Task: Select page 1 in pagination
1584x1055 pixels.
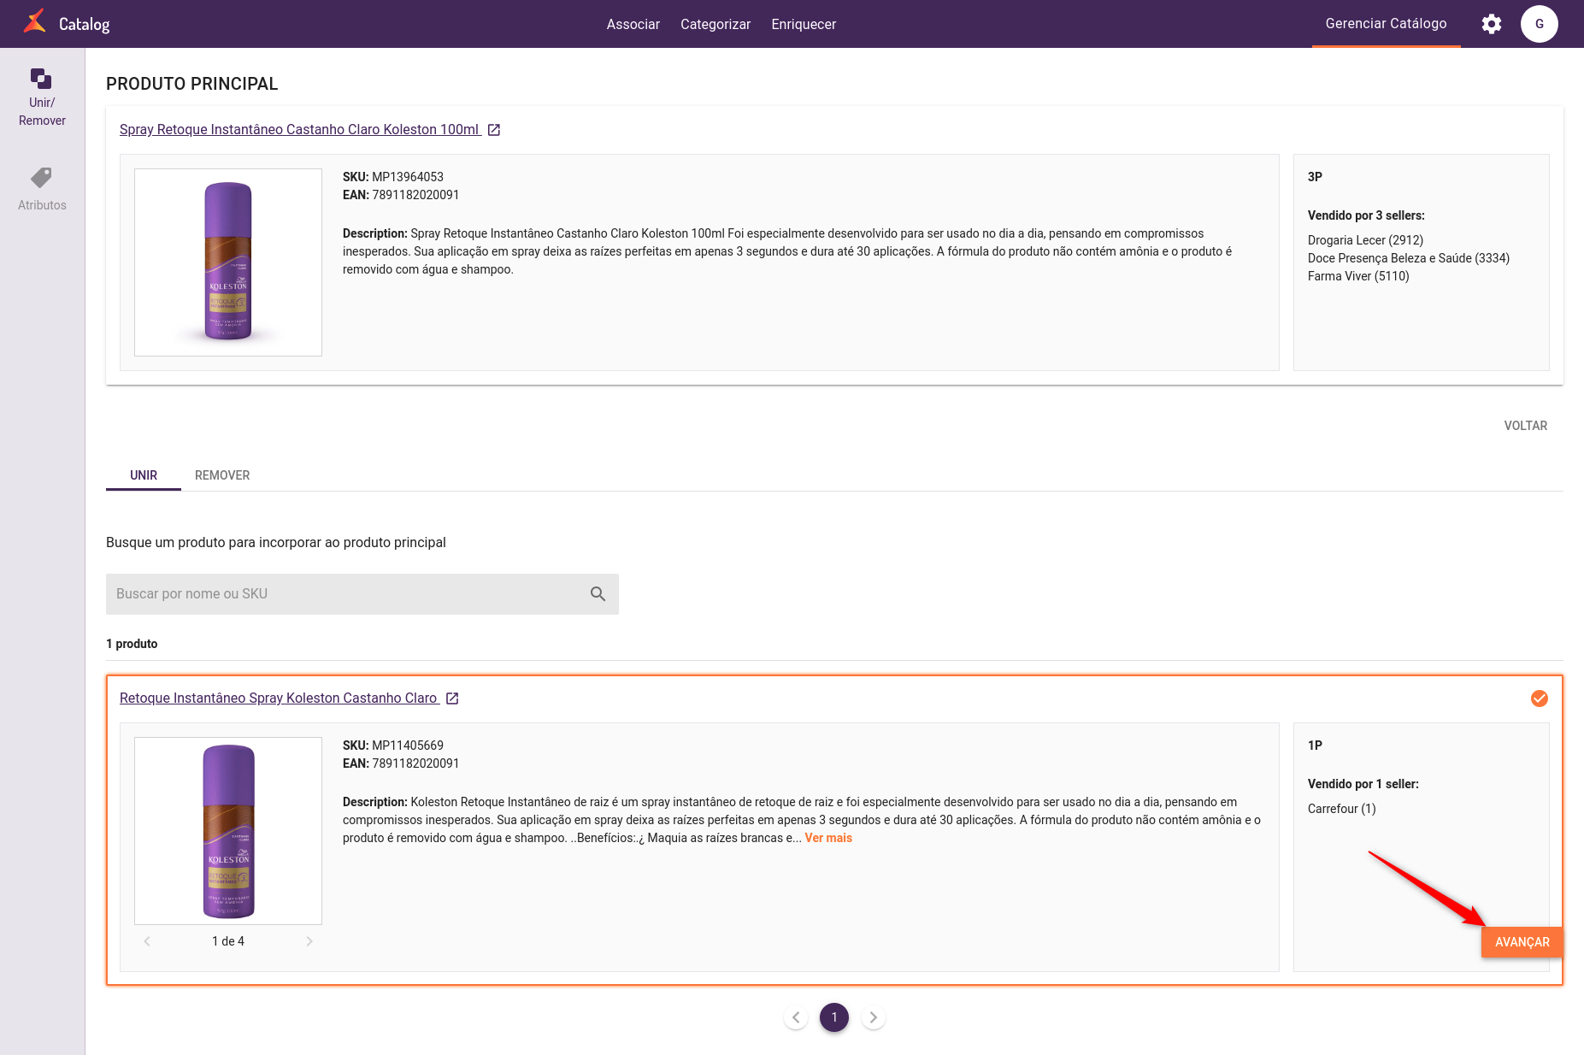Action: 834,1017
